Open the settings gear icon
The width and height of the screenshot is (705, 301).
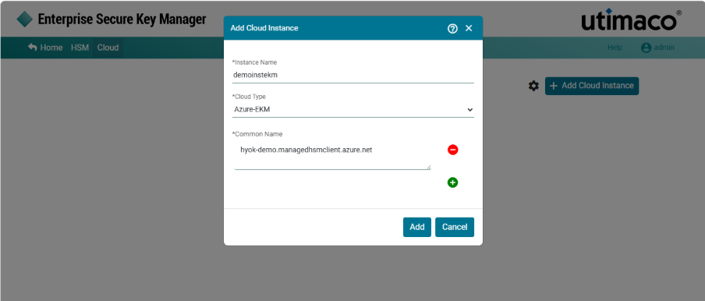(x=533, y=86)
